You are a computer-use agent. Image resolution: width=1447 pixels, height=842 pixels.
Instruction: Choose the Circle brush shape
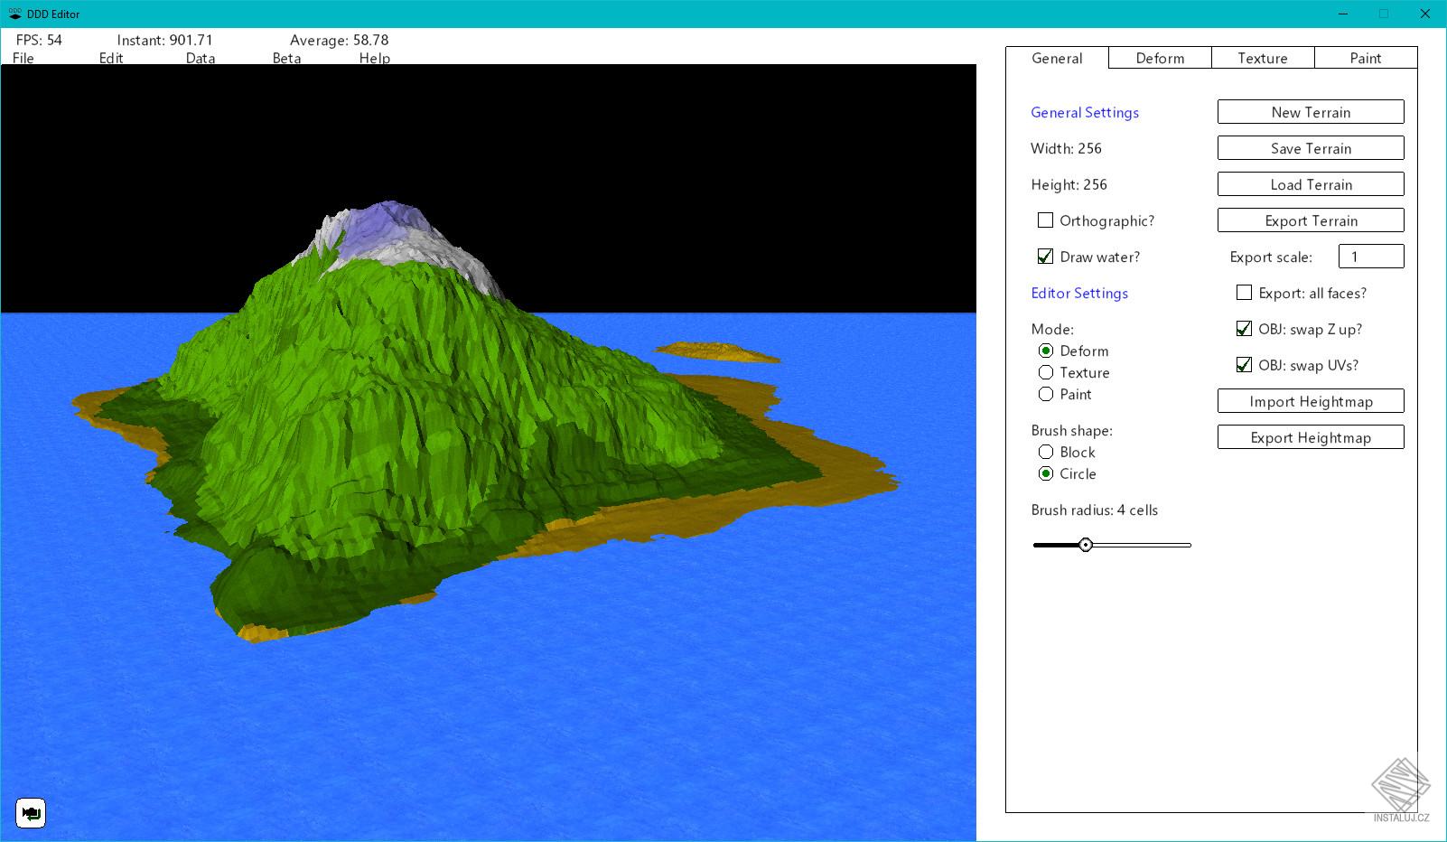(x=1045, y=473)
